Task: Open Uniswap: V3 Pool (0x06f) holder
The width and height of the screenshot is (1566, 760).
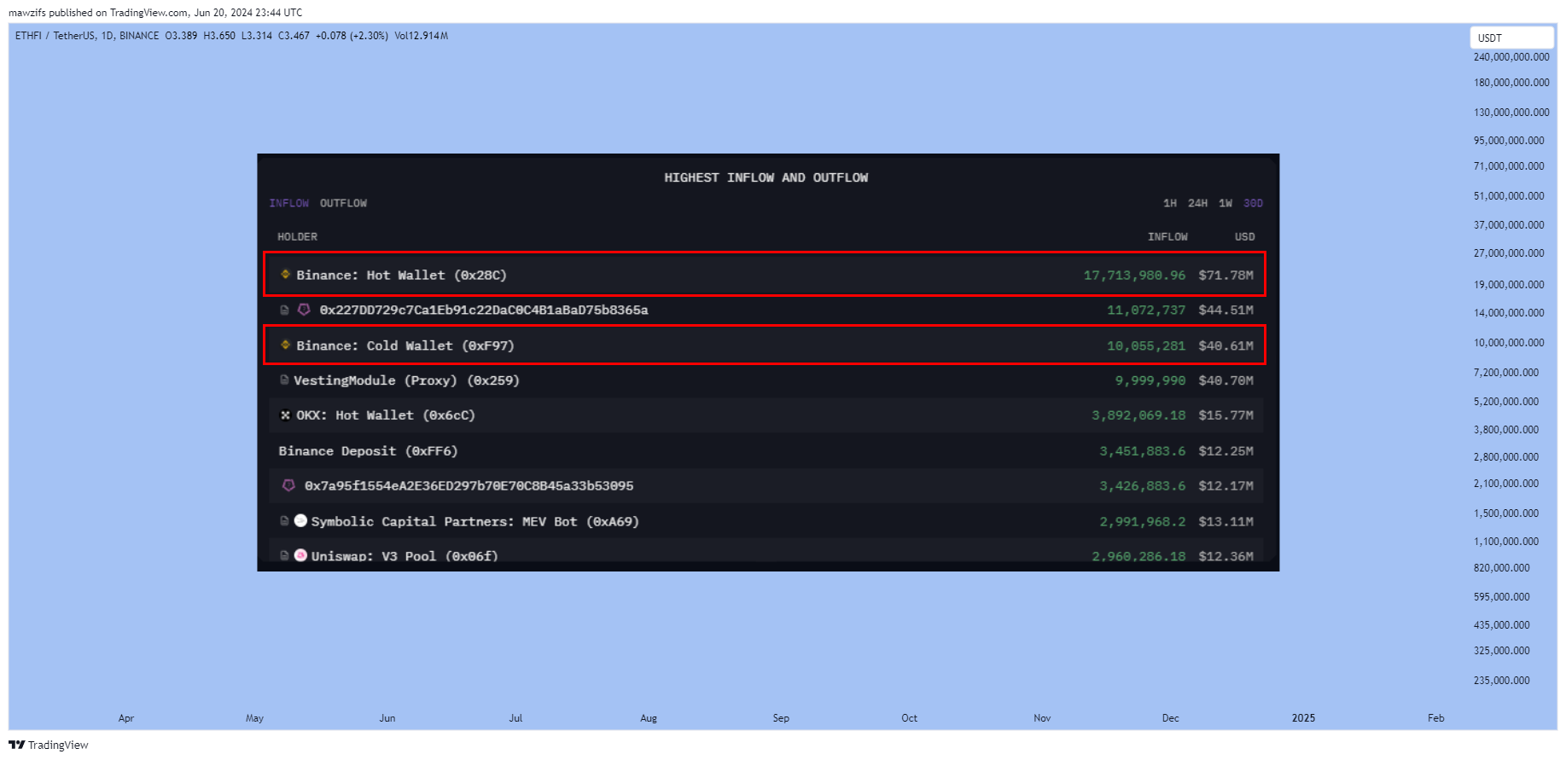Action: pyautogui.click(x=405, y=556)
